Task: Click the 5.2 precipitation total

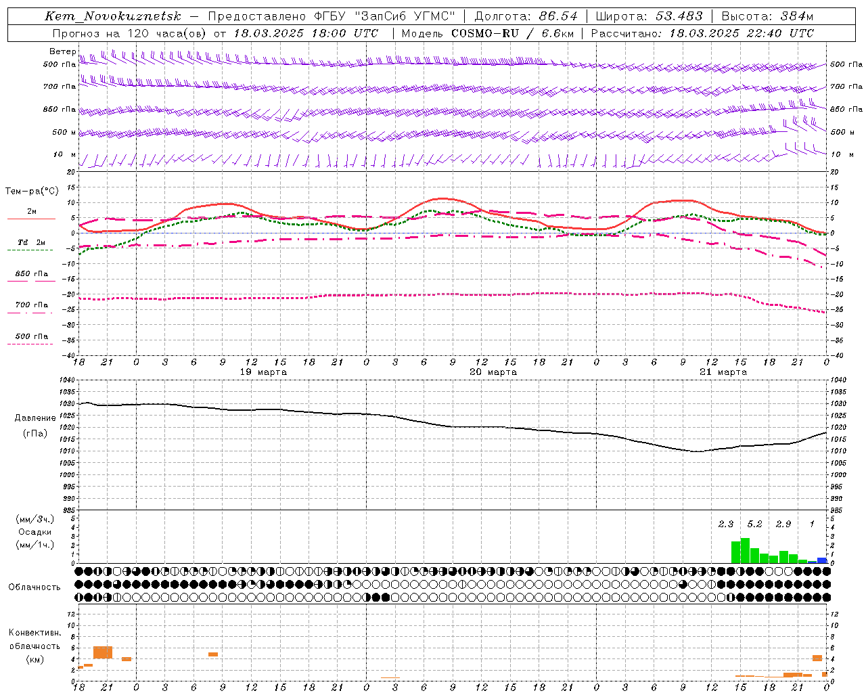Action: pos(754,524)
